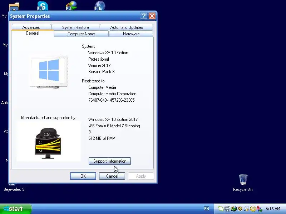The image size is (286, 214).
Task: Open the Skype desktop shortcut
Action: [x=43, y=5]
